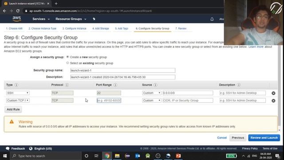Click the globe language icon in footer

pyautogui.click(x=31, y=148)
